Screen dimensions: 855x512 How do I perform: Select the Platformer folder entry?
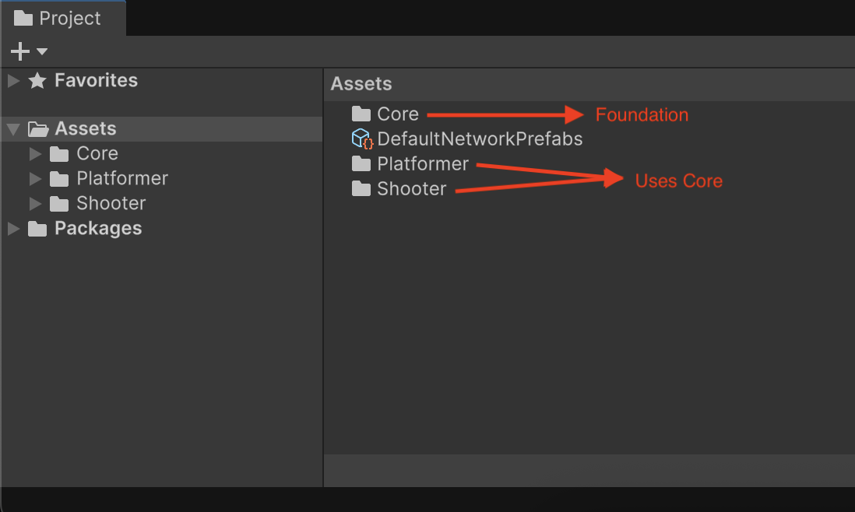[423, 163]
